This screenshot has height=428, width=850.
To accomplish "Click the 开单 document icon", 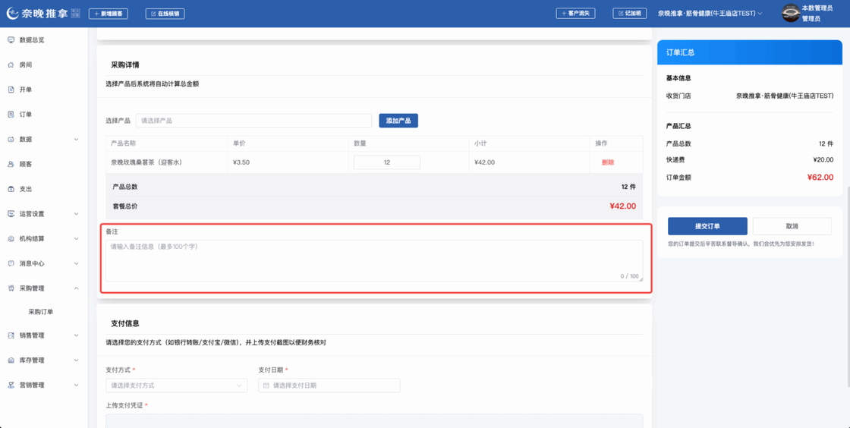I will pos(11,90).
